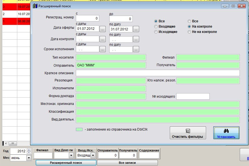Viewport: 249px width, 166px height.
Task: Select red table row numbered 1
Action: coord(16,21)
